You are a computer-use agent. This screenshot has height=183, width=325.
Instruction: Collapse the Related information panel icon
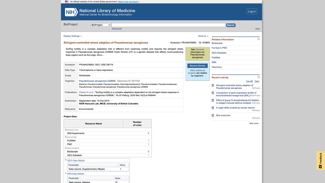259,39
